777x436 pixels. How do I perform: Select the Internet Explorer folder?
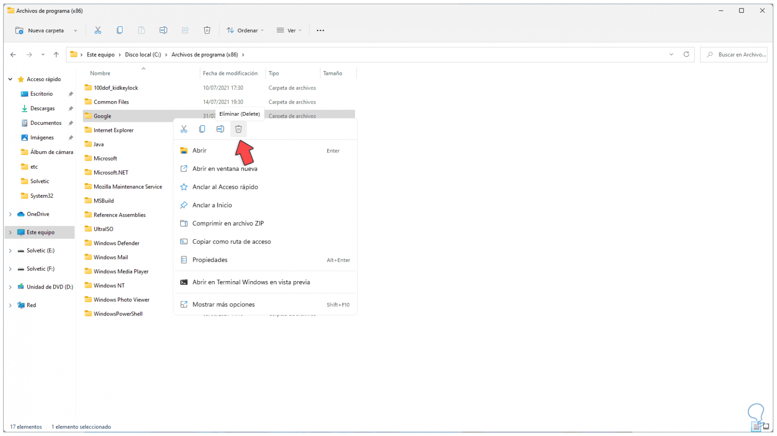click(113, 130)
